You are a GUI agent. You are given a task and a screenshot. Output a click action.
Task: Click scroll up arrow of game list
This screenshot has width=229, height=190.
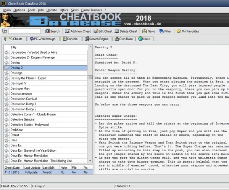coord(90,47)
